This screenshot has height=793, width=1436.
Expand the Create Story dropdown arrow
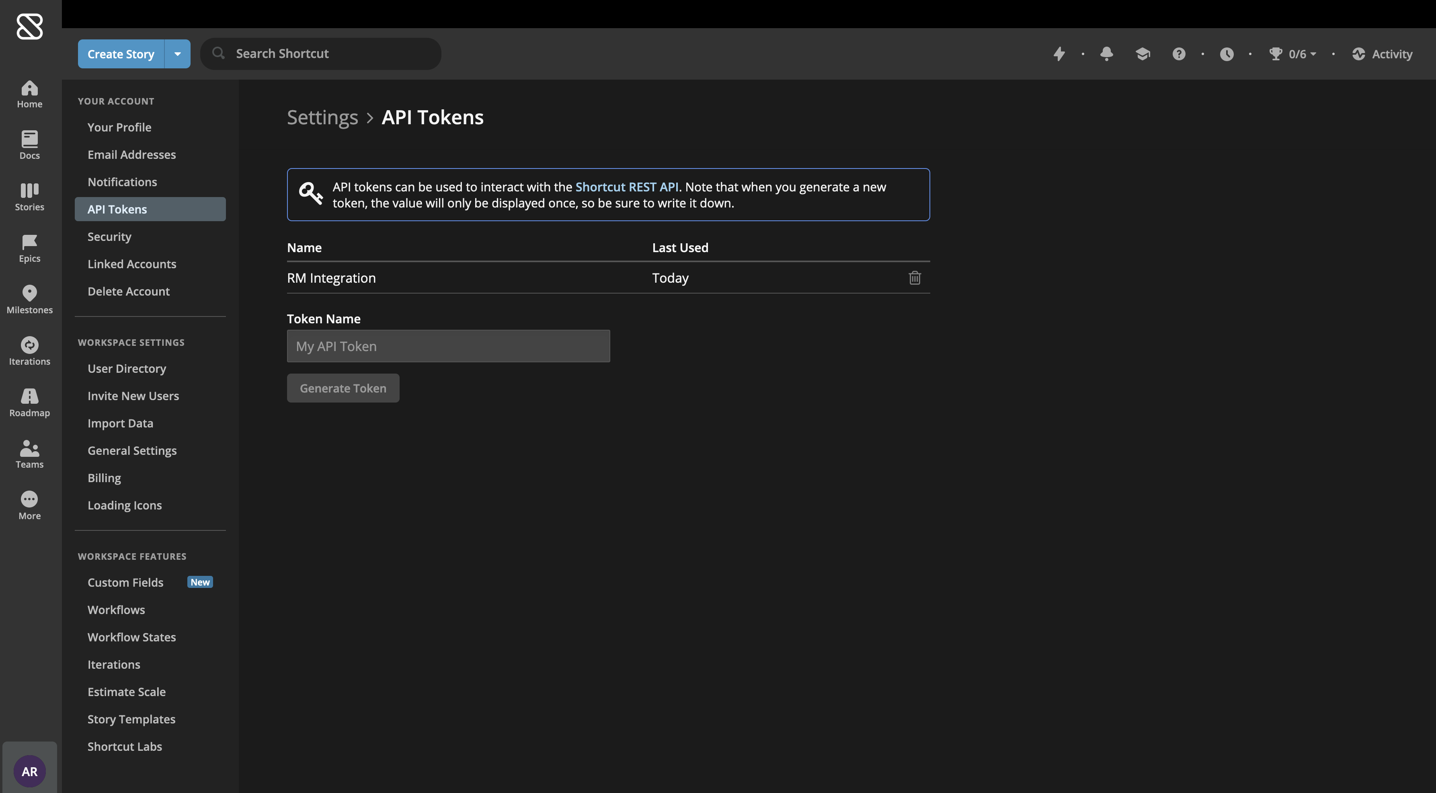(x=177, y=54)
